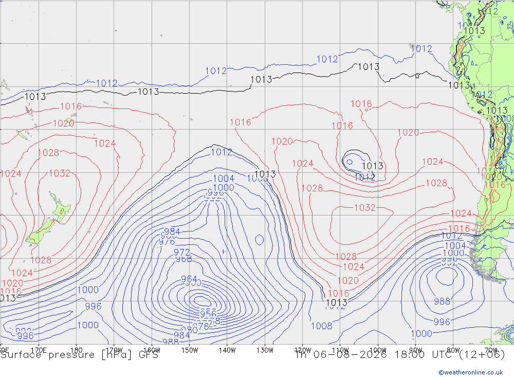Click the 964 isobar label
This screenshot has width=514, height=377.
[189, 279]
